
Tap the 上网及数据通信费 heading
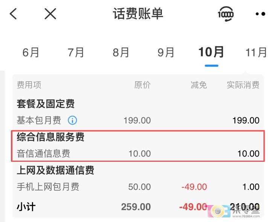click(x=55, y=170)
